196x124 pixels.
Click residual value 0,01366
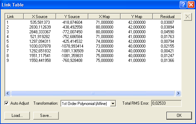coord(167,60)
